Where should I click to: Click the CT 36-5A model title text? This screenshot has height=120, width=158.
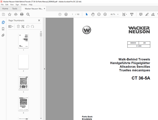[141, 78]
